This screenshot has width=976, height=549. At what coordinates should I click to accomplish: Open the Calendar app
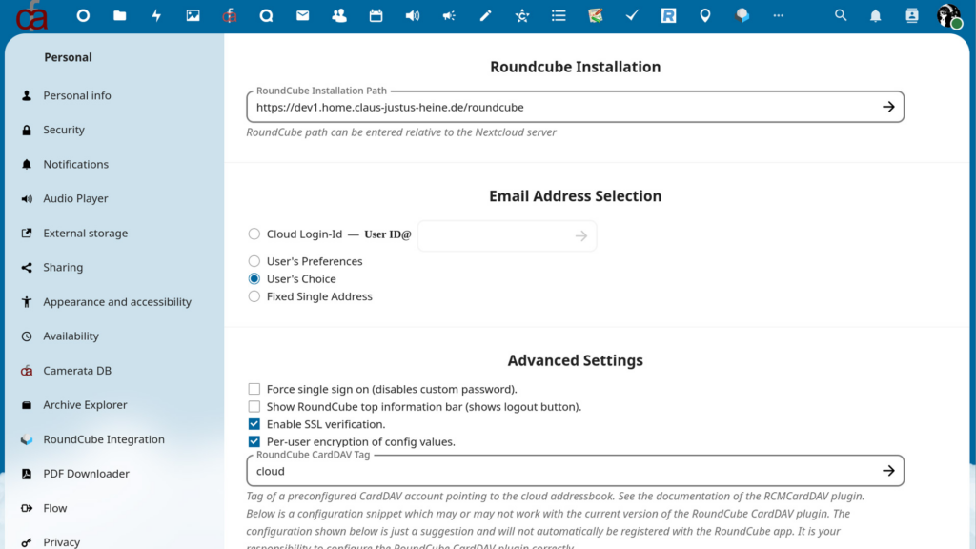point(376,14)
